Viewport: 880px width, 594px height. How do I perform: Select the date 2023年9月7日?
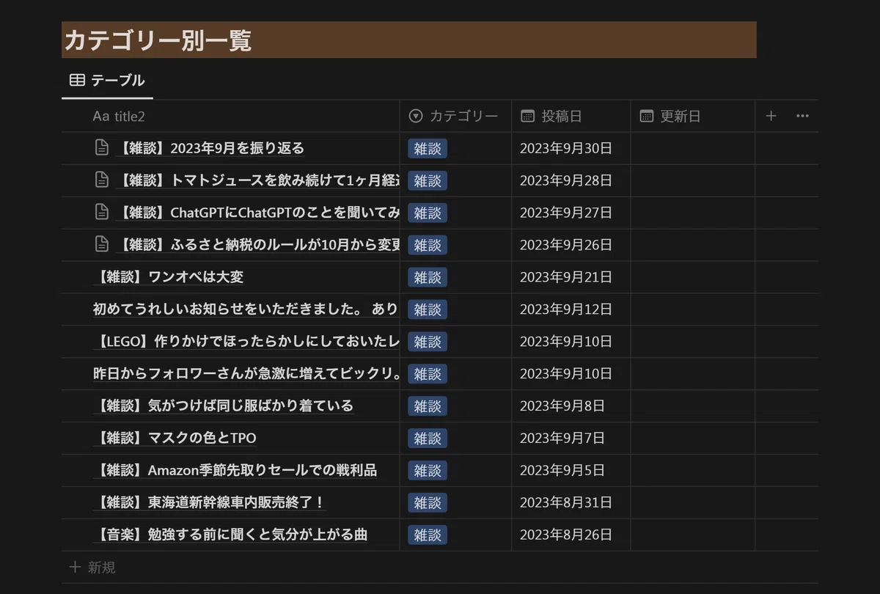point(562,439)
